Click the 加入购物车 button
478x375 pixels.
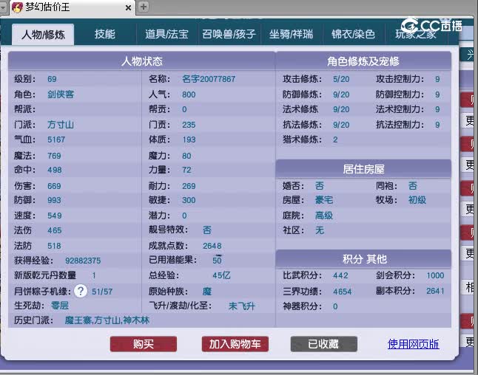235,344
